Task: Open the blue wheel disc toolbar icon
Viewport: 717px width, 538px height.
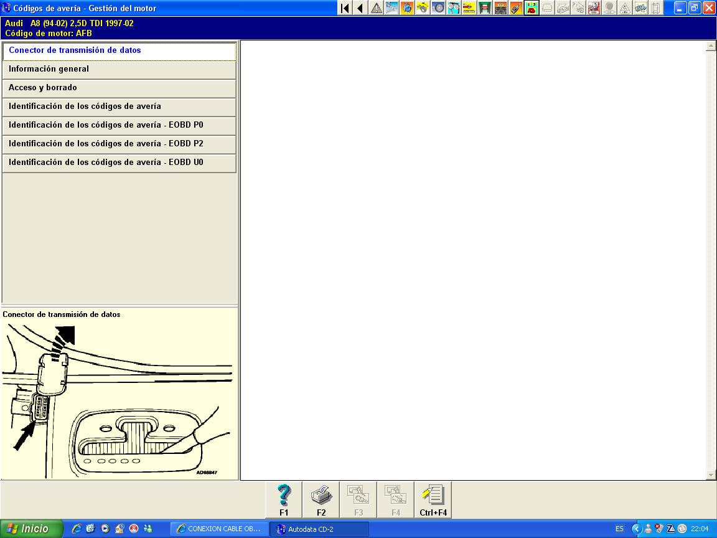Action: [439, 7]
